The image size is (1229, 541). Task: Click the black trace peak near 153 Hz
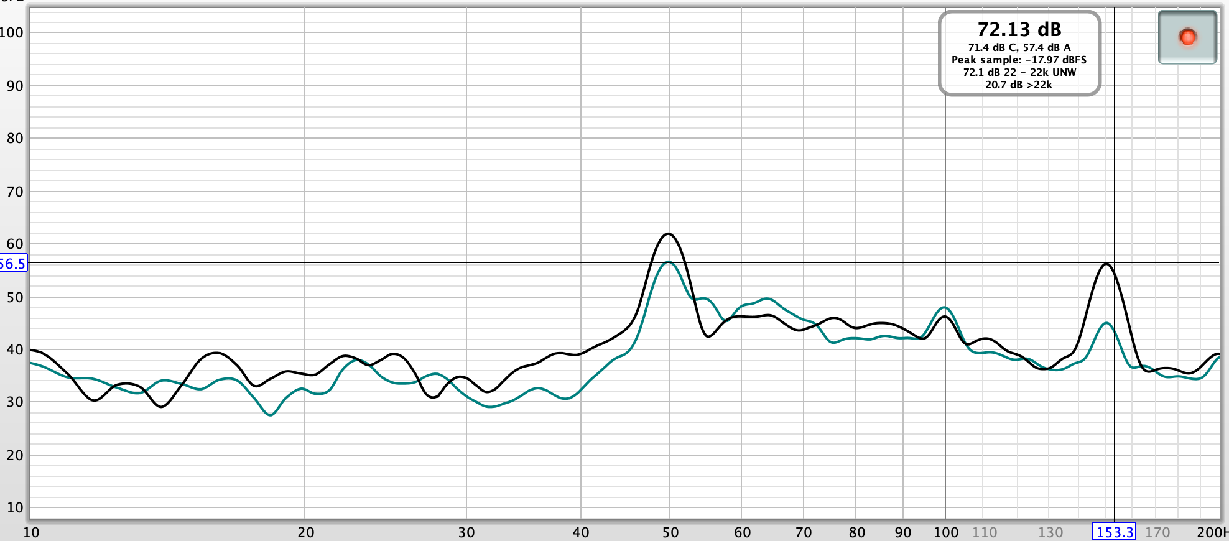[1106, 264]
